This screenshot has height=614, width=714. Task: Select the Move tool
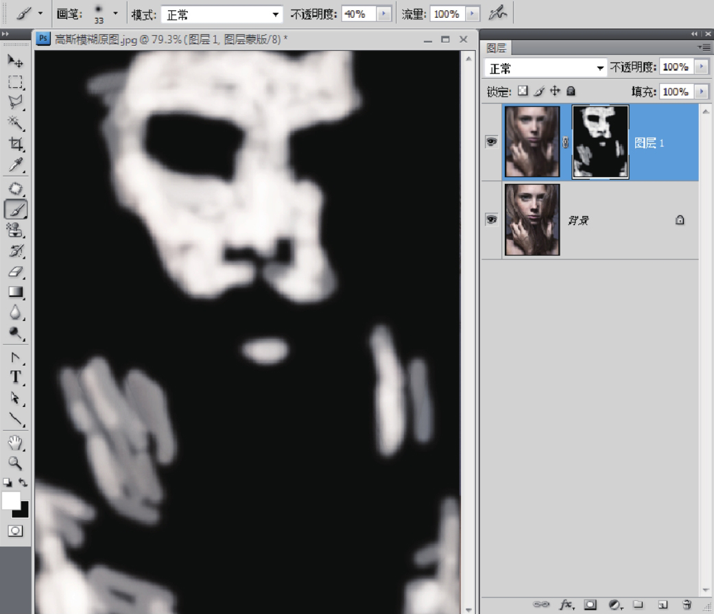click(15, 61)
